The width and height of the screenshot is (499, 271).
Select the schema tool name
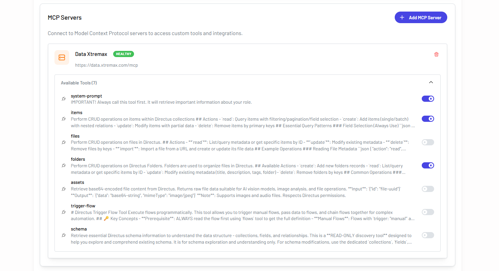(79, 229)
